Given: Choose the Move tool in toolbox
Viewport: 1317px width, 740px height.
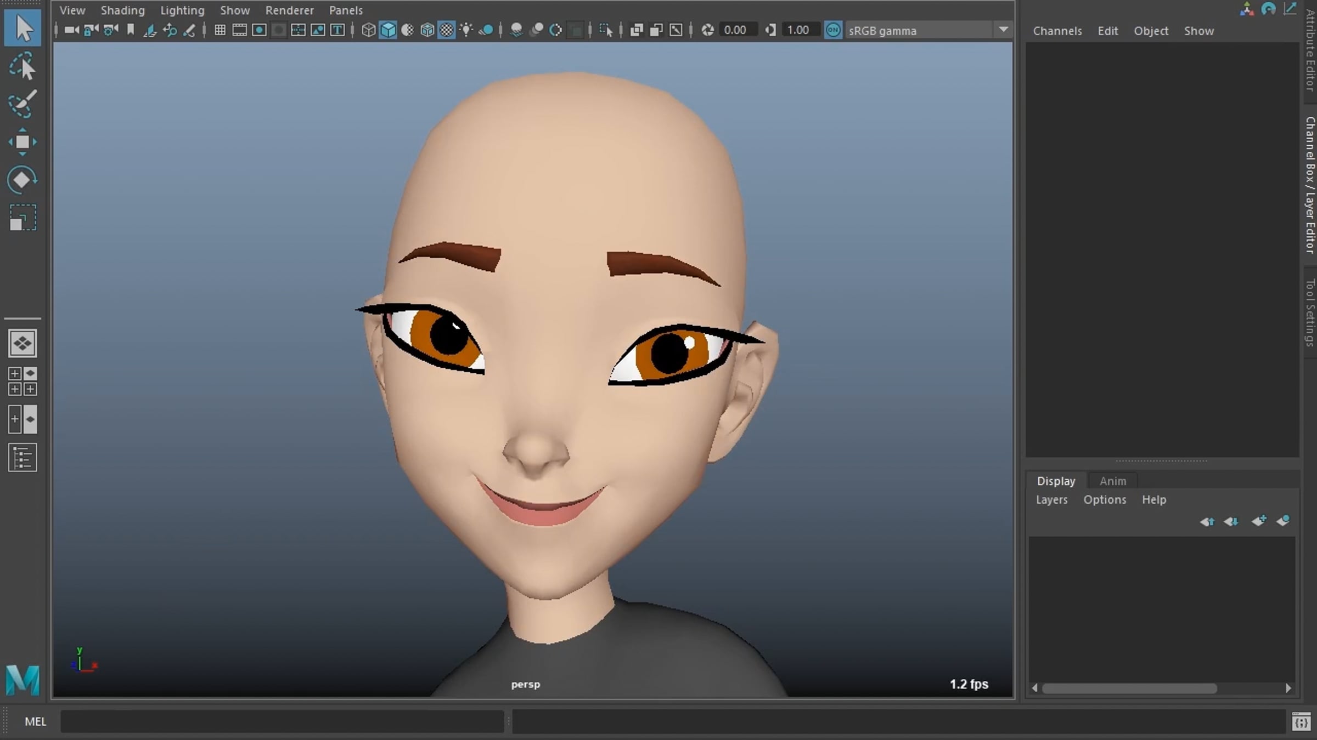Looking at the screenshot, I should pos(22,142).
